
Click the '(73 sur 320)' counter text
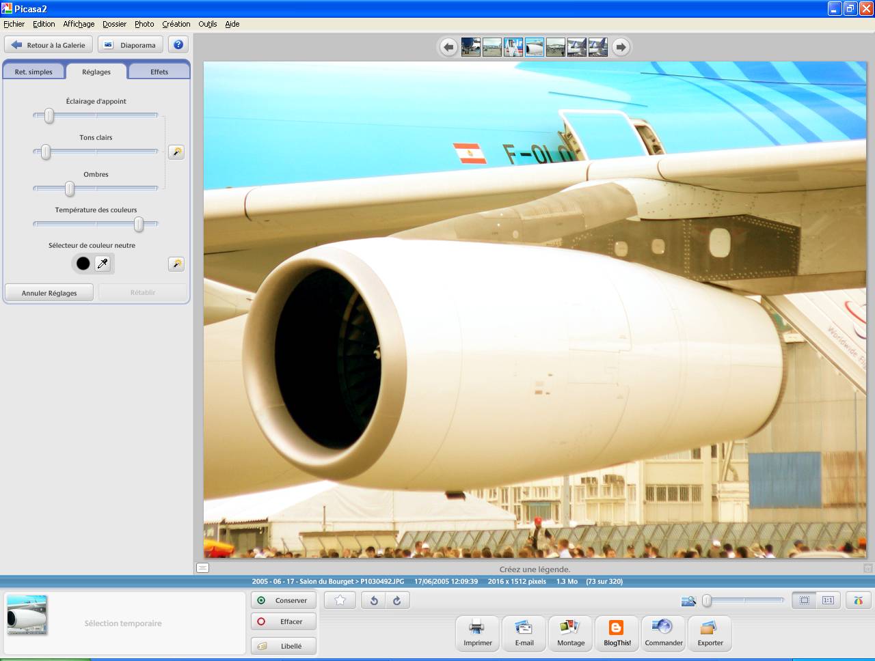click(x=604, y=582)
